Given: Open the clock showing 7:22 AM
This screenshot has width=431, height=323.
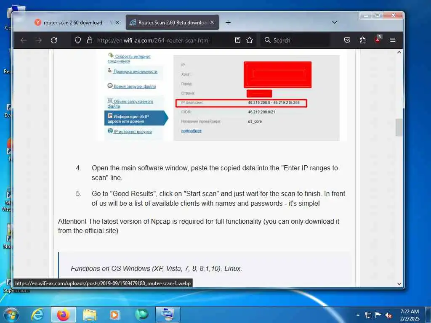Looking at the screenshot, I should pos(410,315).
